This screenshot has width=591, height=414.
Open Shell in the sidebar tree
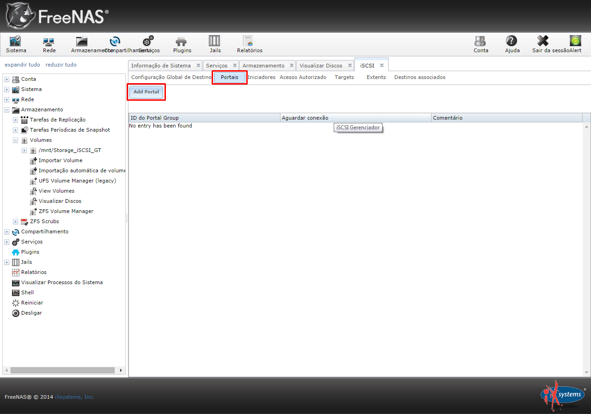tap(27, 292)
